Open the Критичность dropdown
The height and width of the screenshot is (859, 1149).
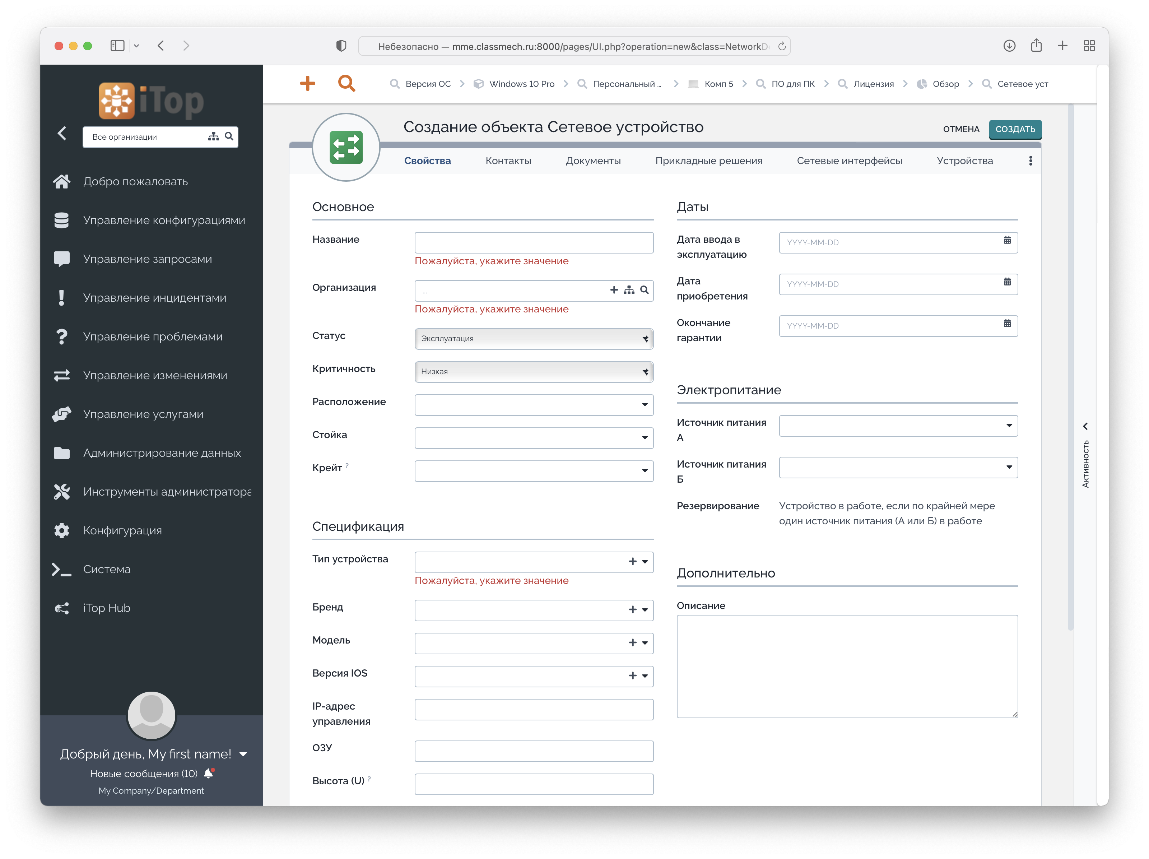pyautogui.click(x=534, y=372)
